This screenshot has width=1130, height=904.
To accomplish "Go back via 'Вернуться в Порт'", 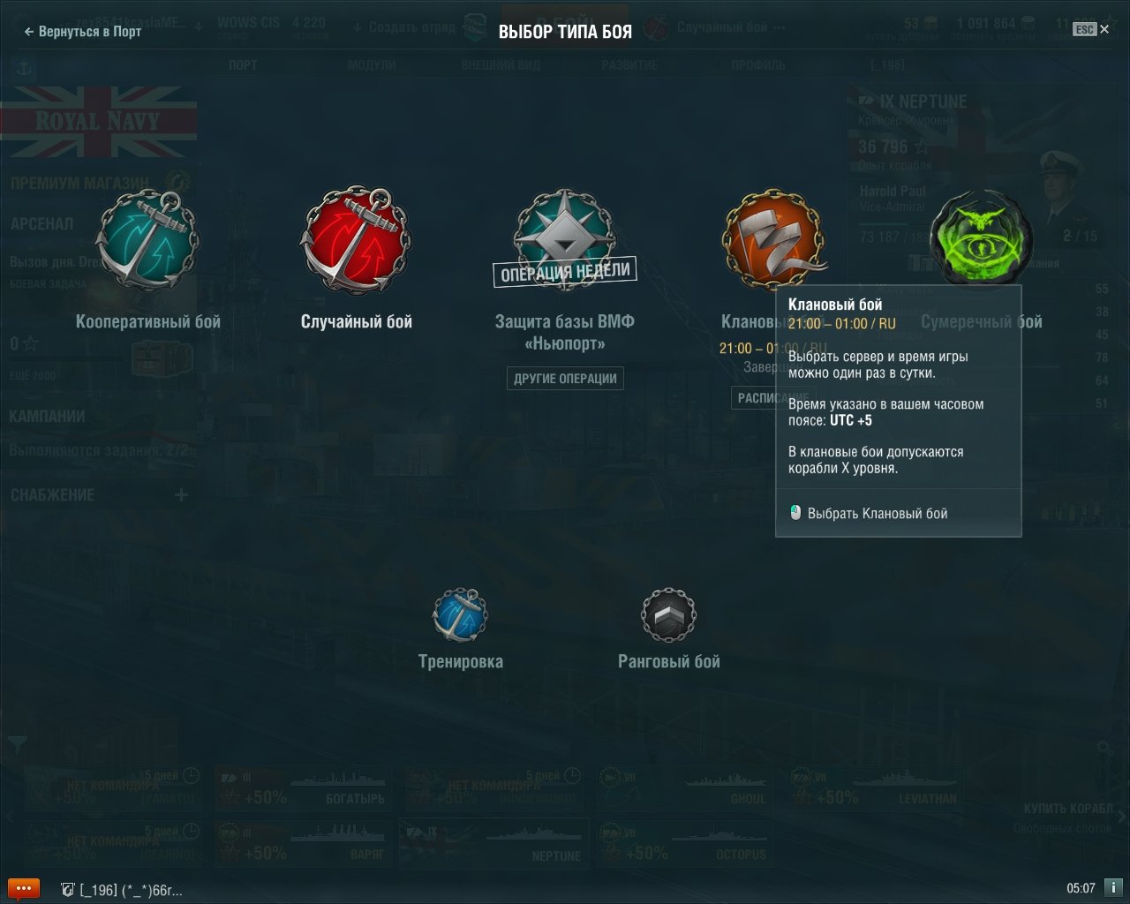I will tap(82, 31).
